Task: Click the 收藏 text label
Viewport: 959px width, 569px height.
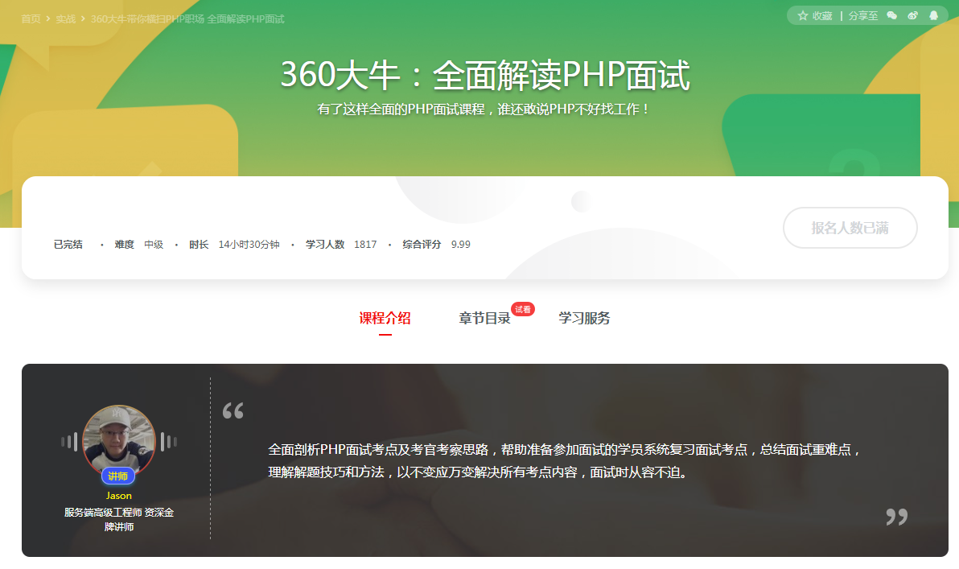Action: pyautogui.click(x=822, y=15)
